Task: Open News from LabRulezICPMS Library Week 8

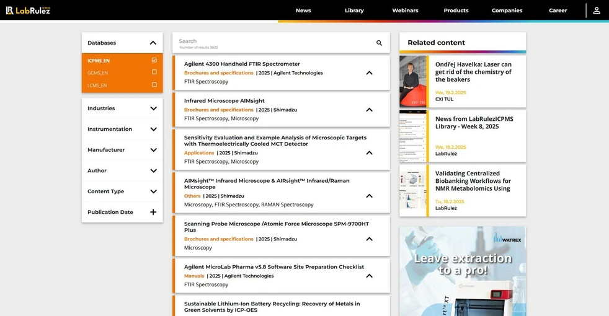Action: coord(474,123)
